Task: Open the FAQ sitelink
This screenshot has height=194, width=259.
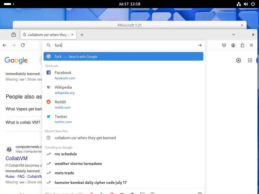Action: tap(21, 177)
